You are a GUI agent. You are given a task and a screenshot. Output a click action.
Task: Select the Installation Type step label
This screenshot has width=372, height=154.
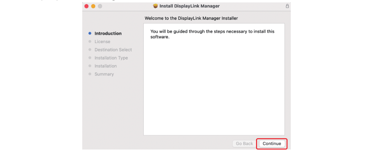pos(111,58)
